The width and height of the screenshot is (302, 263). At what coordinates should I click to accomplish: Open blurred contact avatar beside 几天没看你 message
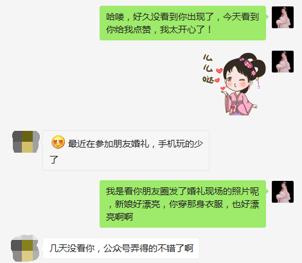pos(25,248)
